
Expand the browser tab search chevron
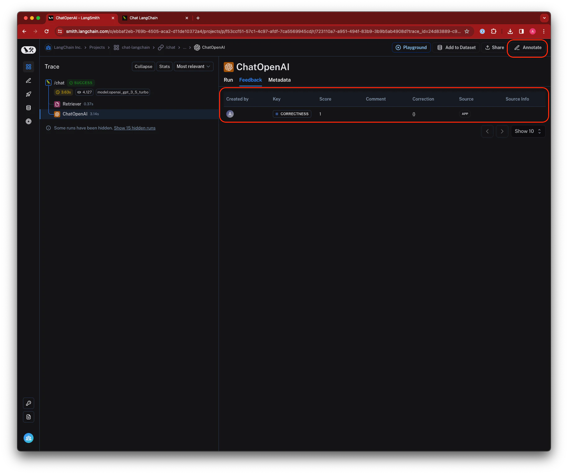(x=544, y=18)
